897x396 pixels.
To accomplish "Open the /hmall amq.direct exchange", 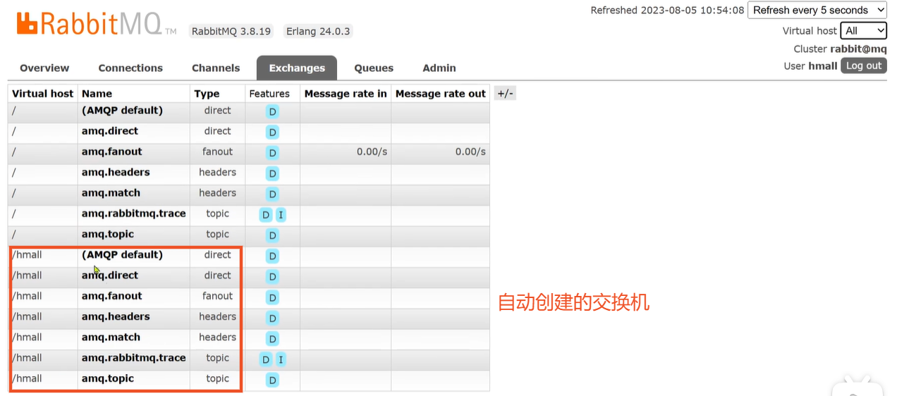I will pyautogui.click(x=110, y=275).
